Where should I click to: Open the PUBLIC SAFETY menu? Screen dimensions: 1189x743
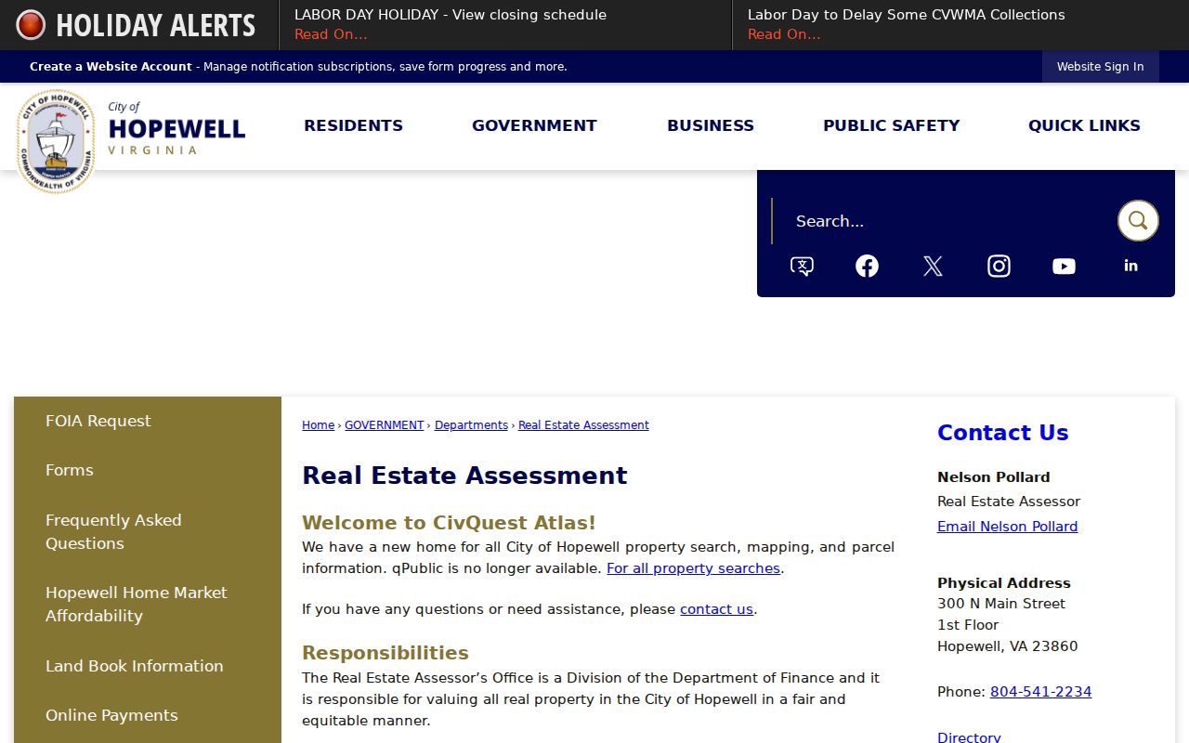point(891,125)
